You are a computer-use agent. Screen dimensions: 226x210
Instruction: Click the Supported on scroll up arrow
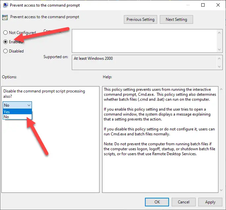click(219, 58)
